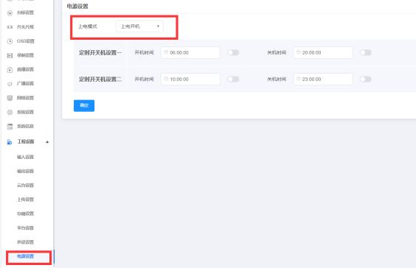Select 云台设置 in the sidebar

26,186
